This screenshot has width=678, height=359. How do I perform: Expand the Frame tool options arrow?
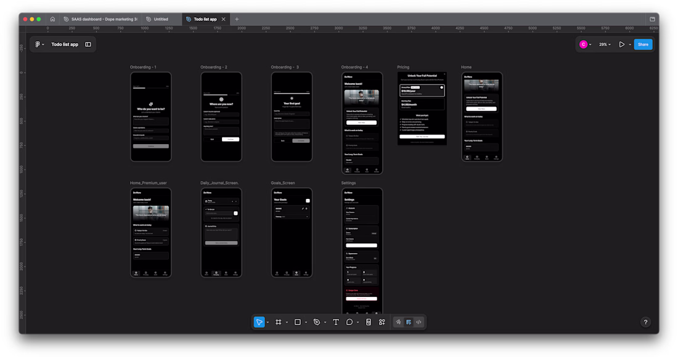[x=287, y=322]
